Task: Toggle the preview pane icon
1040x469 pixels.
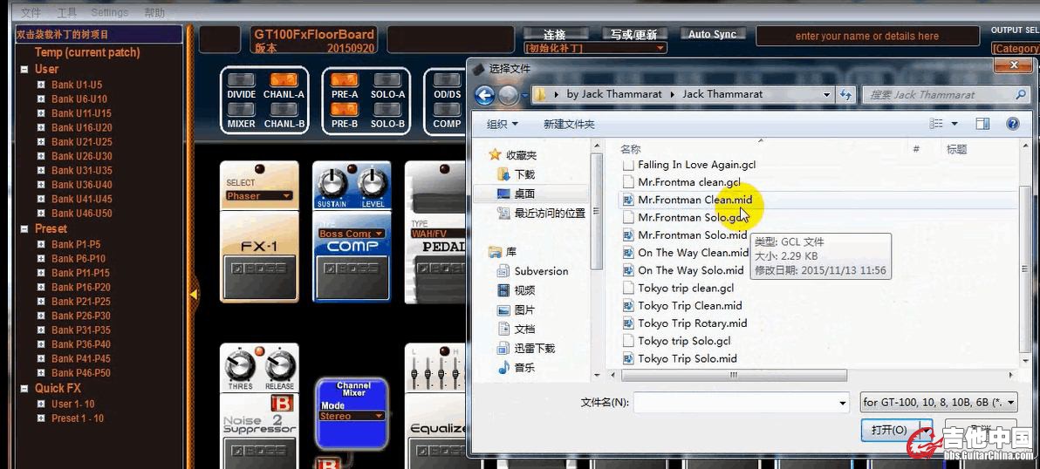Action: click(x=982, y=124)
